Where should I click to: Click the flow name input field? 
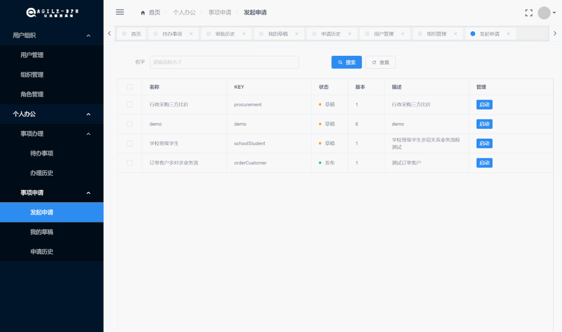pos(224,62)
